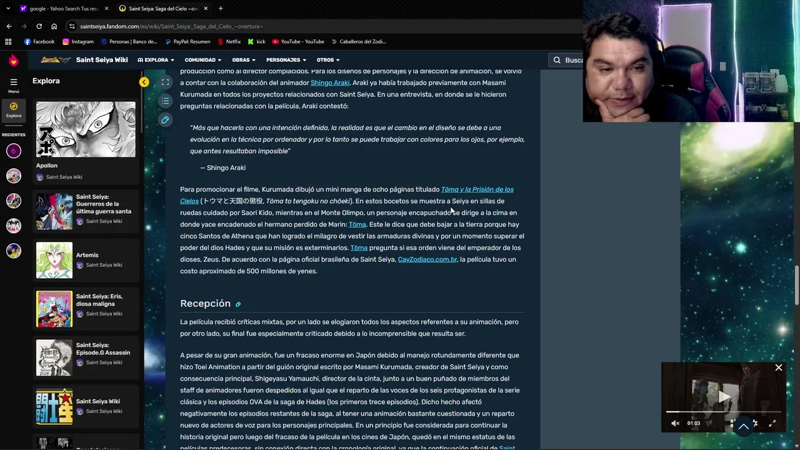View site information in the address bar
Screen dimensions: 800x450
tap(72, 26)
